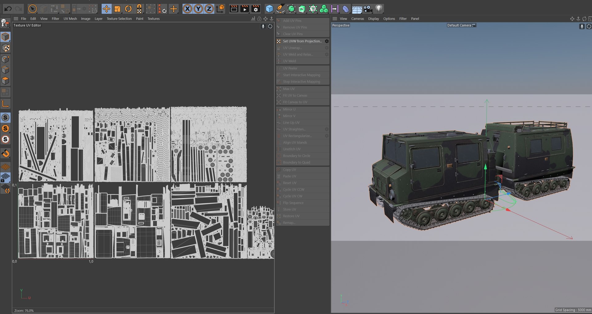Add a cube primitive object

(x=269, y=9)
